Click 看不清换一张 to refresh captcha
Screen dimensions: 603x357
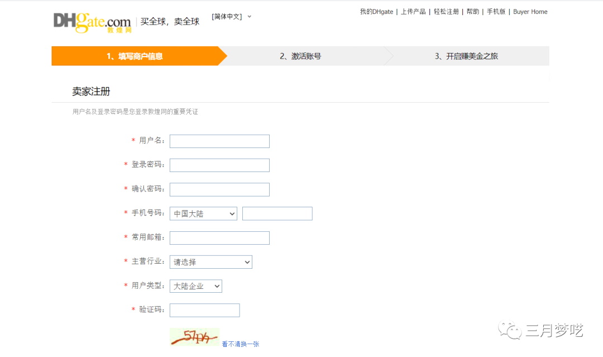[240, 344]
